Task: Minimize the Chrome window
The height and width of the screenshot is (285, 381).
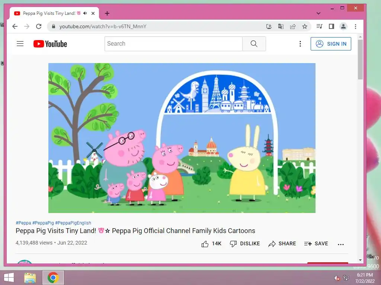Action: [x=332, y=8]
